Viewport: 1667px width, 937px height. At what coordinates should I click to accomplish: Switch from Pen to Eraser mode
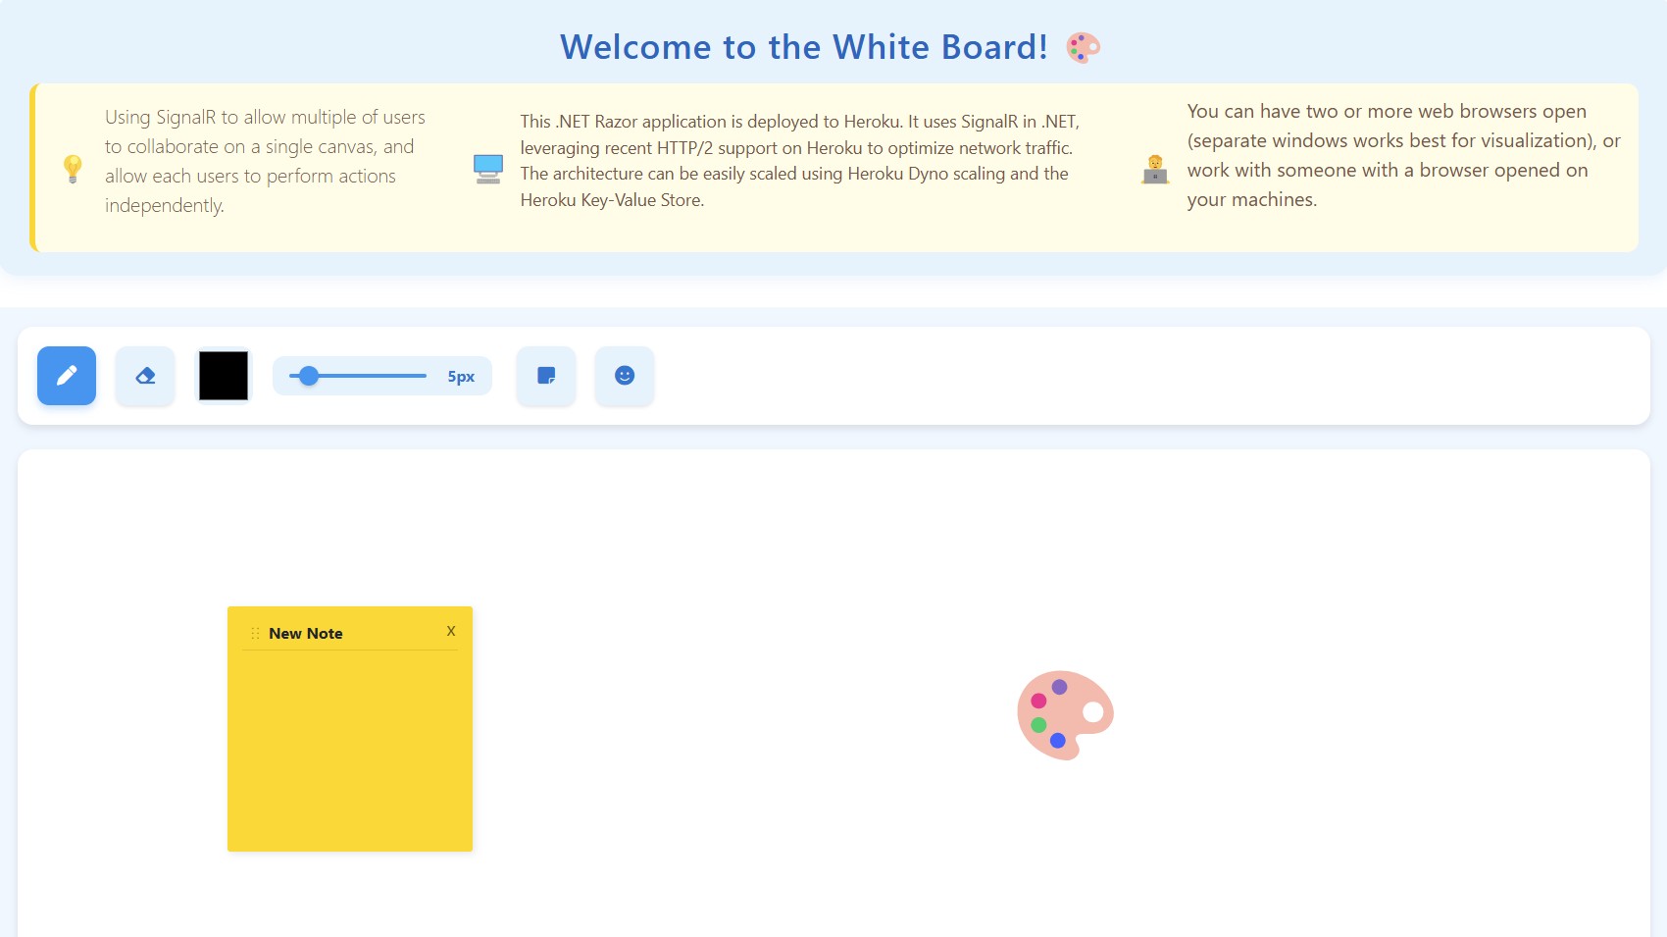coord(144,375)
